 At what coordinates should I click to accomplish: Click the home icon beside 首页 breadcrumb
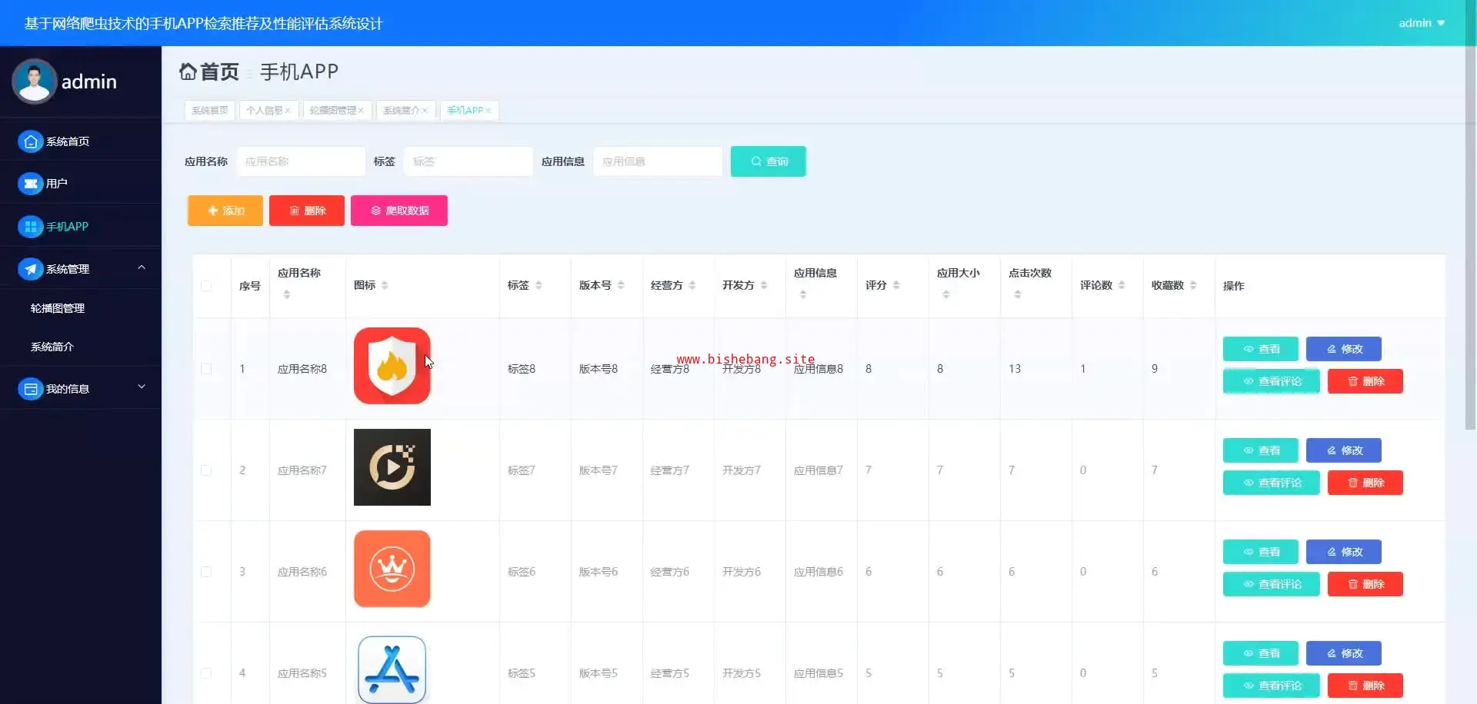(188, 71)
